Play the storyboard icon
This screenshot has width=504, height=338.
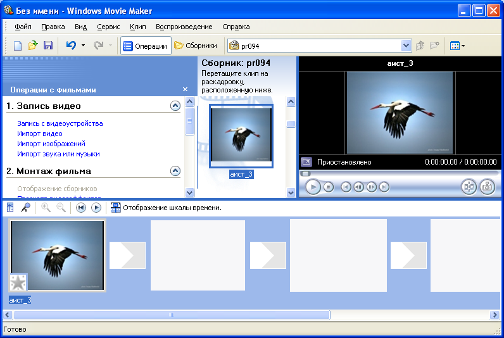coord(96,208)
